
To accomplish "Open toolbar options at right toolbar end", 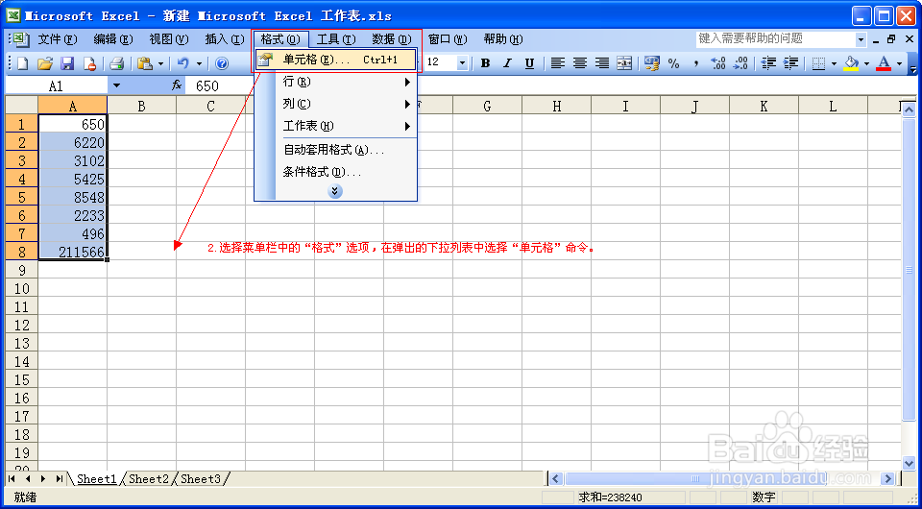I will 912,63.
